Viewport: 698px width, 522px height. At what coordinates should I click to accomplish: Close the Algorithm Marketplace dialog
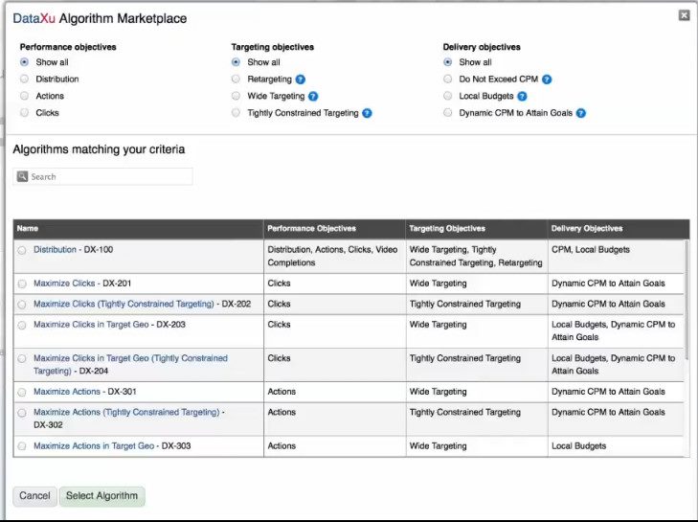tap(684, 15)
